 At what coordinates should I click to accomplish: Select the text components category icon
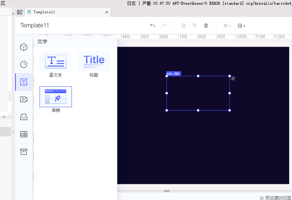(24, 82)
